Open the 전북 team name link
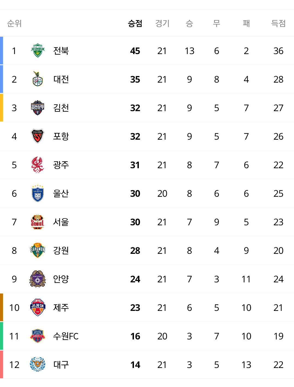 [61, 51]
